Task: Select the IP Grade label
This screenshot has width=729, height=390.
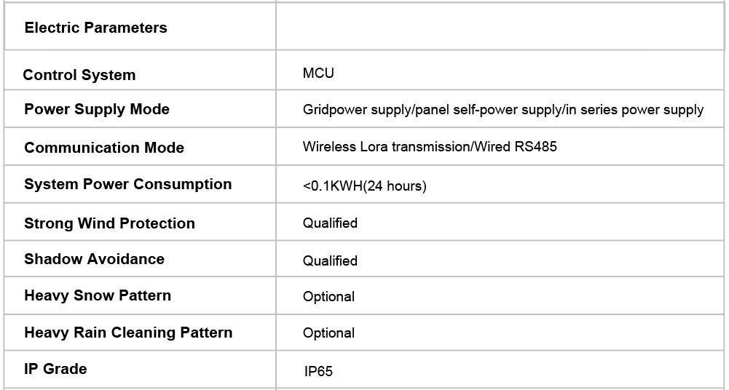Action: (55, 369)
